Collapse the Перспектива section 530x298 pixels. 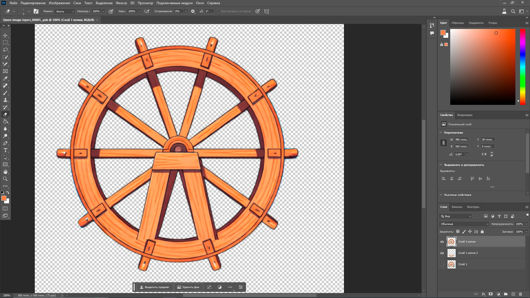441,132
